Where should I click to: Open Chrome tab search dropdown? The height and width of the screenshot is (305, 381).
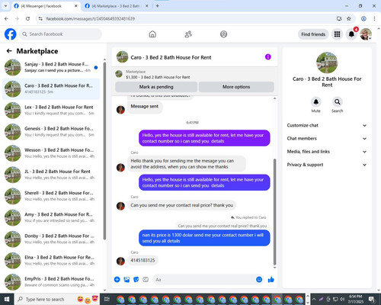tap(5, 5)
